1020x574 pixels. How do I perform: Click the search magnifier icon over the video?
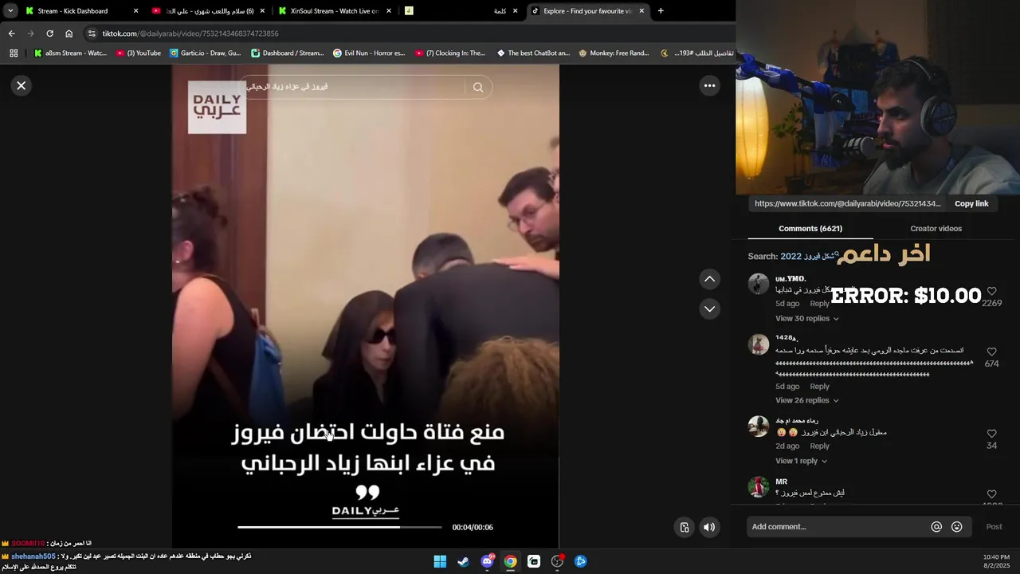tap(478, 87)
